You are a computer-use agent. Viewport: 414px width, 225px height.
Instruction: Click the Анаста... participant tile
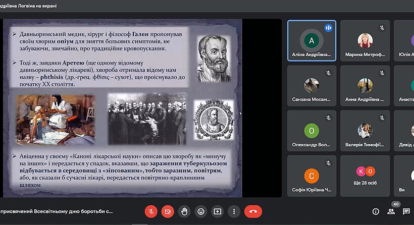click(x=404, y=86)
